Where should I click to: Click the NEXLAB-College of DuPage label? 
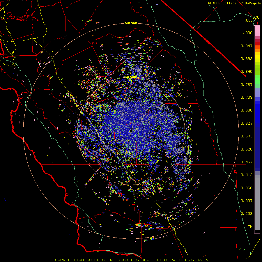(234, 3)
